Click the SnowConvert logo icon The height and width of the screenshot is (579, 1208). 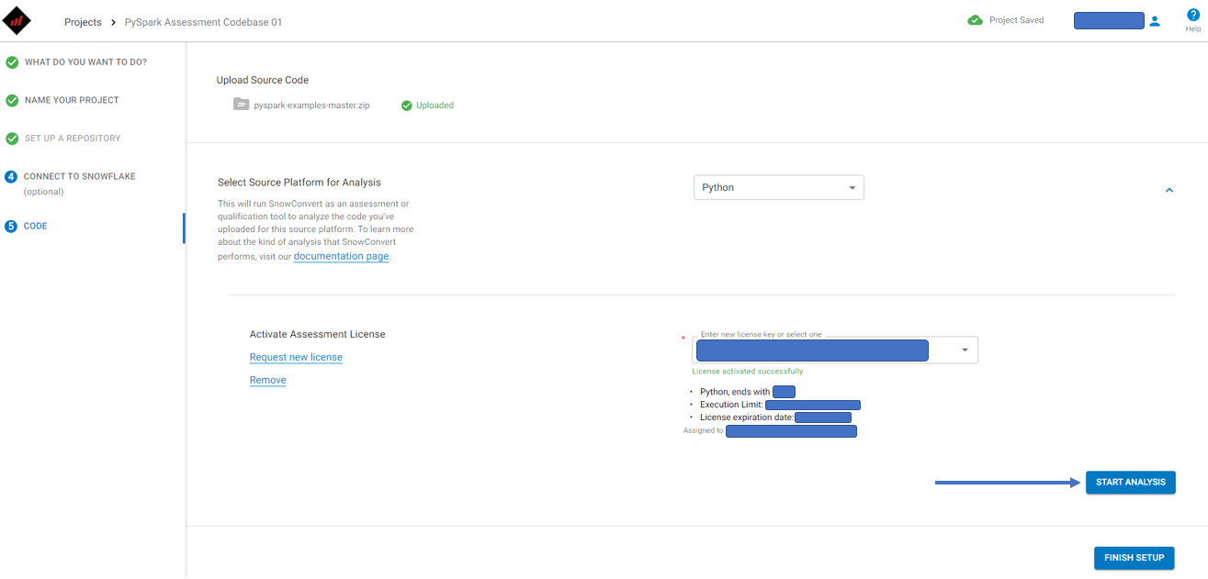pos(17,19)
